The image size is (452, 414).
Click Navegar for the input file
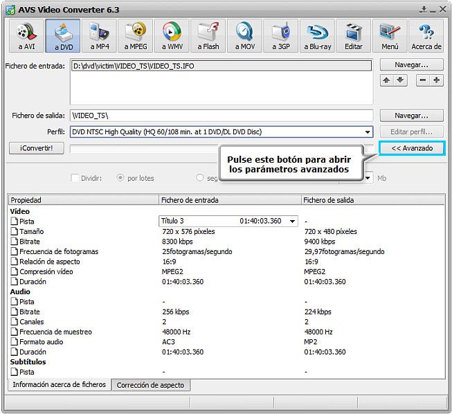[411, 65]
